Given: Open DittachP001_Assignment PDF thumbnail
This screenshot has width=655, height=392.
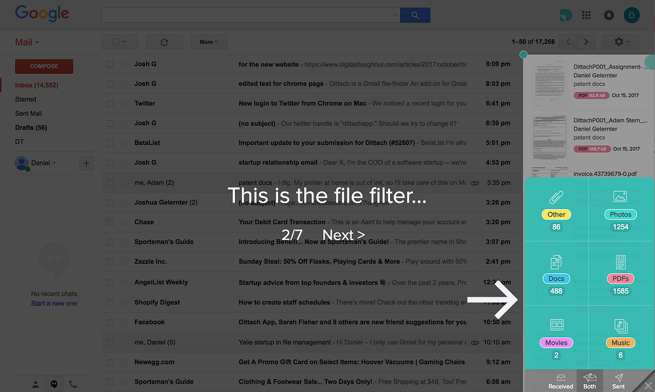Looking at the screenshot, I should coord(550,82).
